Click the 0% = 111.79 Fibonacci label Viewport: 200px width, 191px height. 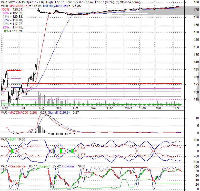[11, 31]
